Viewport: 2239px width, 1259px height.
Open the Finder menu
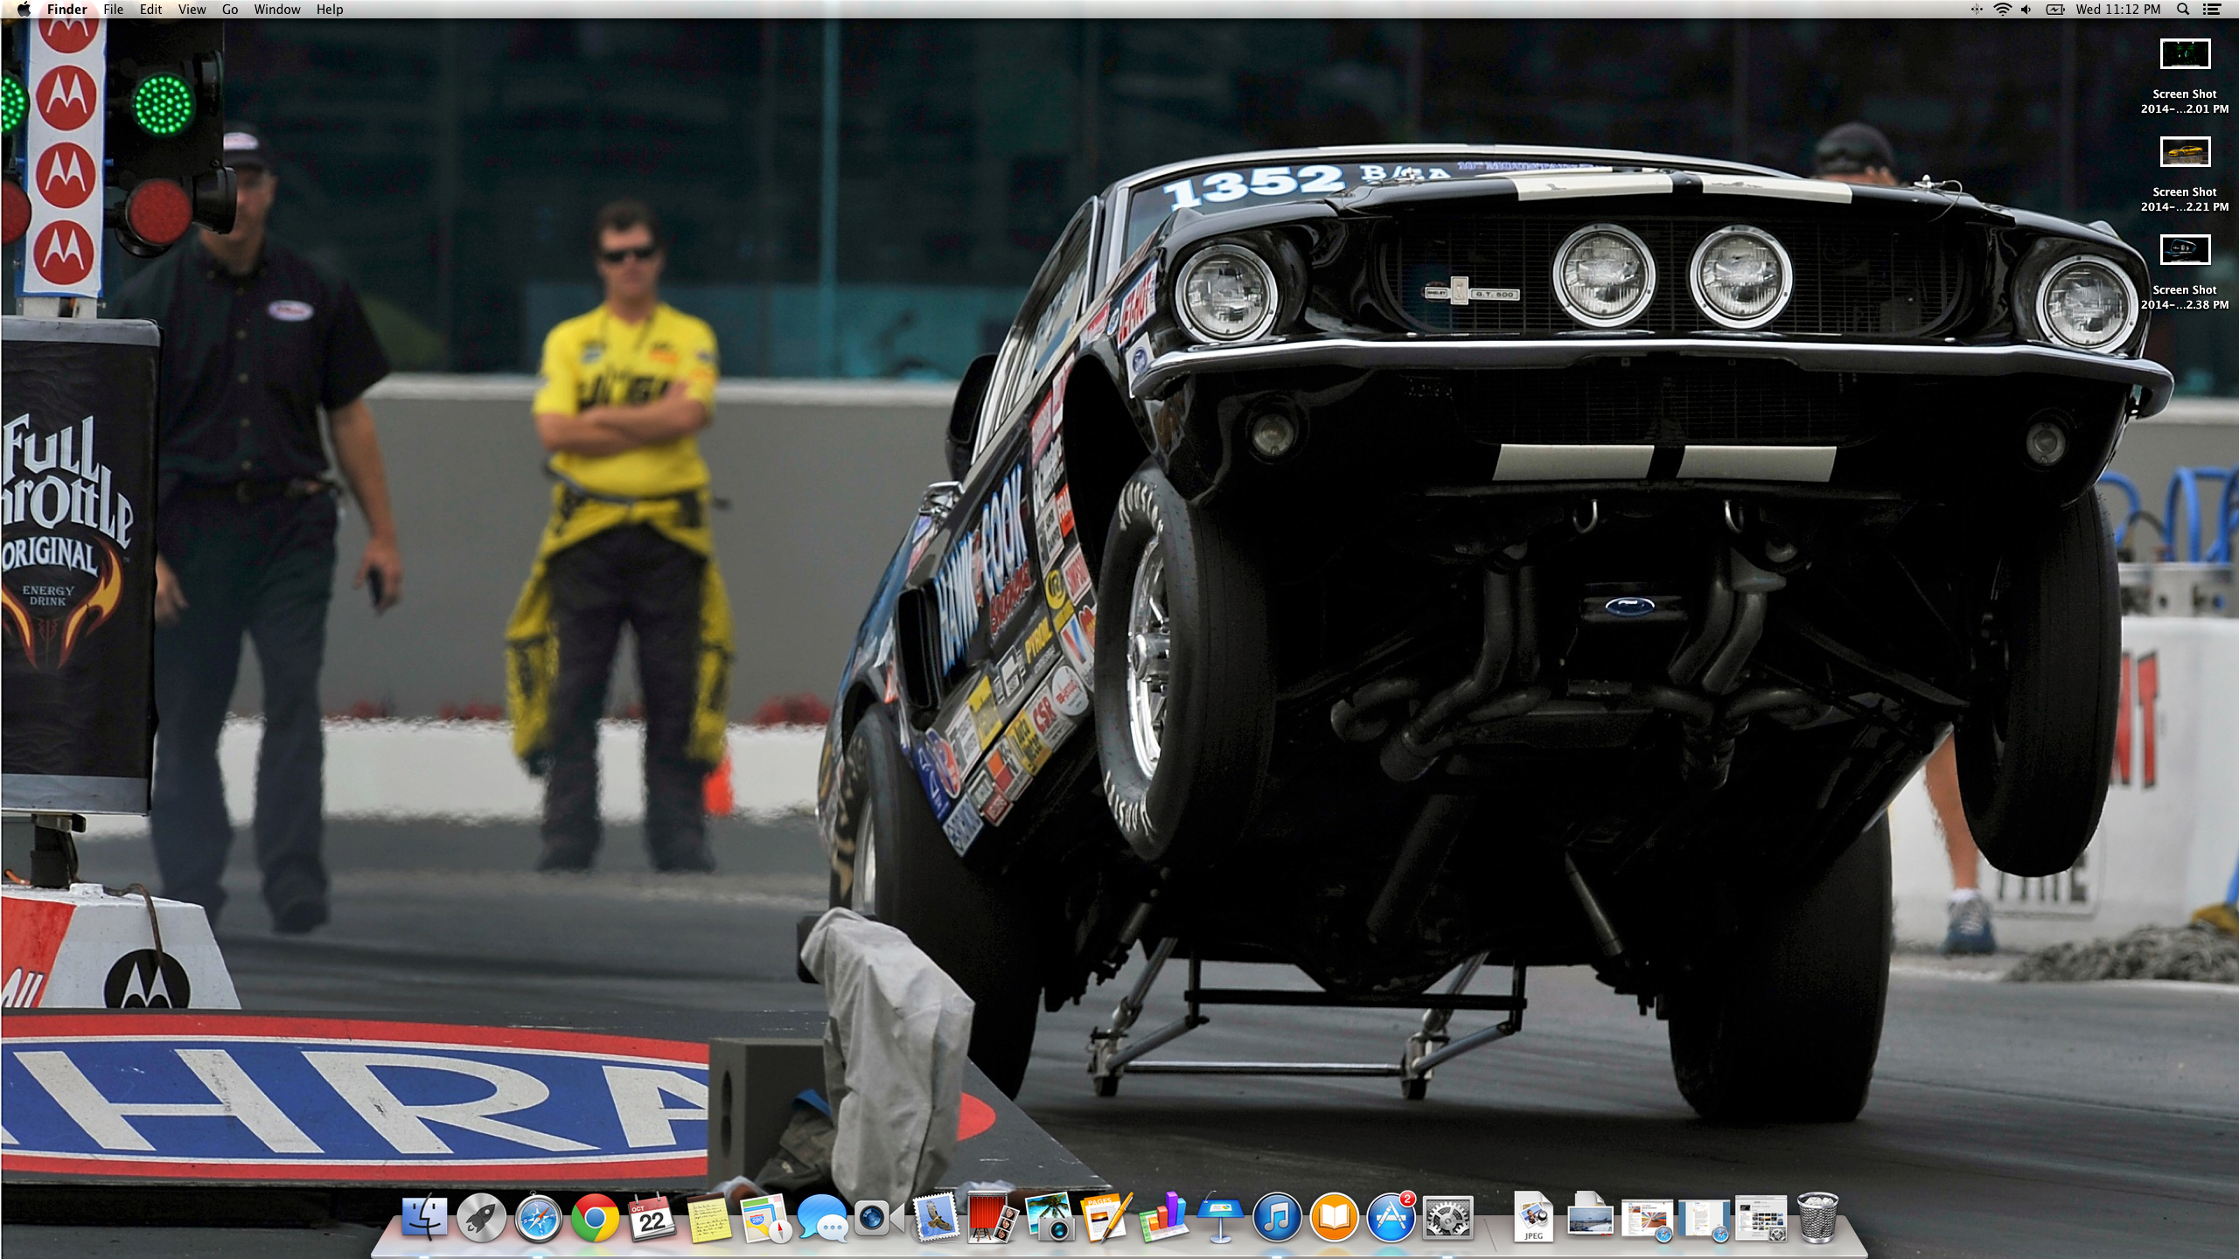click(67, 10)
